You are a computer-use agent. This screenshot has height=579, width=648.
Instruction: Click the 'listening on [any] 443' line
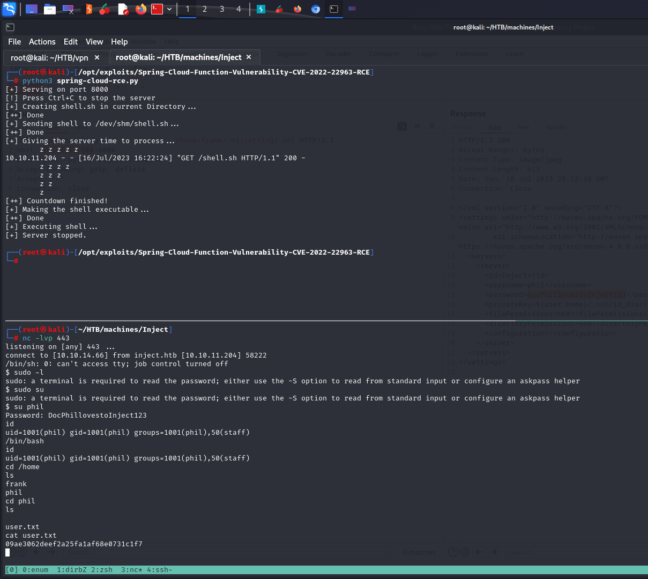point(60,347)
